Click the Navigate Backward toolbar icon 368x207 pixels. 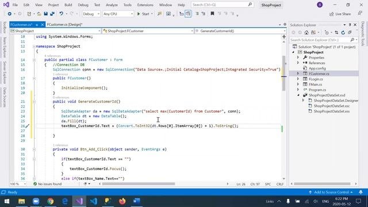tap(9, 14)
